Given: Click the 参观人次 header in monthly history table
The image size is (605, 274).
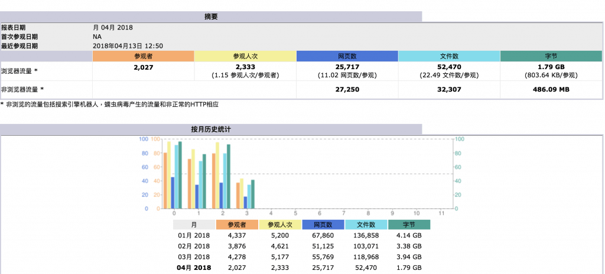Looking at the screenshot, I should coord(279,224).
